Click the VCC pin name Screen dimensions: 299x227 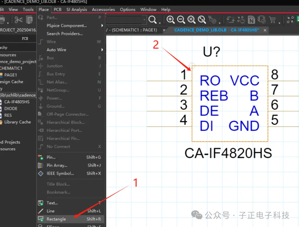point(244,80)
